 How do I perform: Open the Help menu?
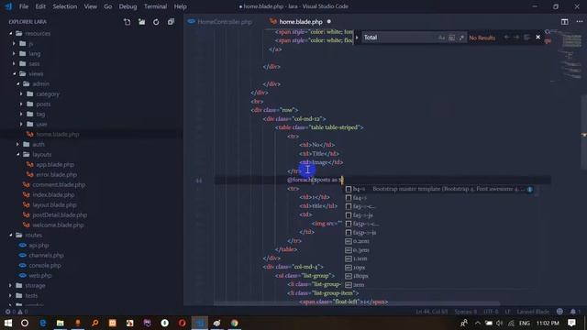click(180, 6)
